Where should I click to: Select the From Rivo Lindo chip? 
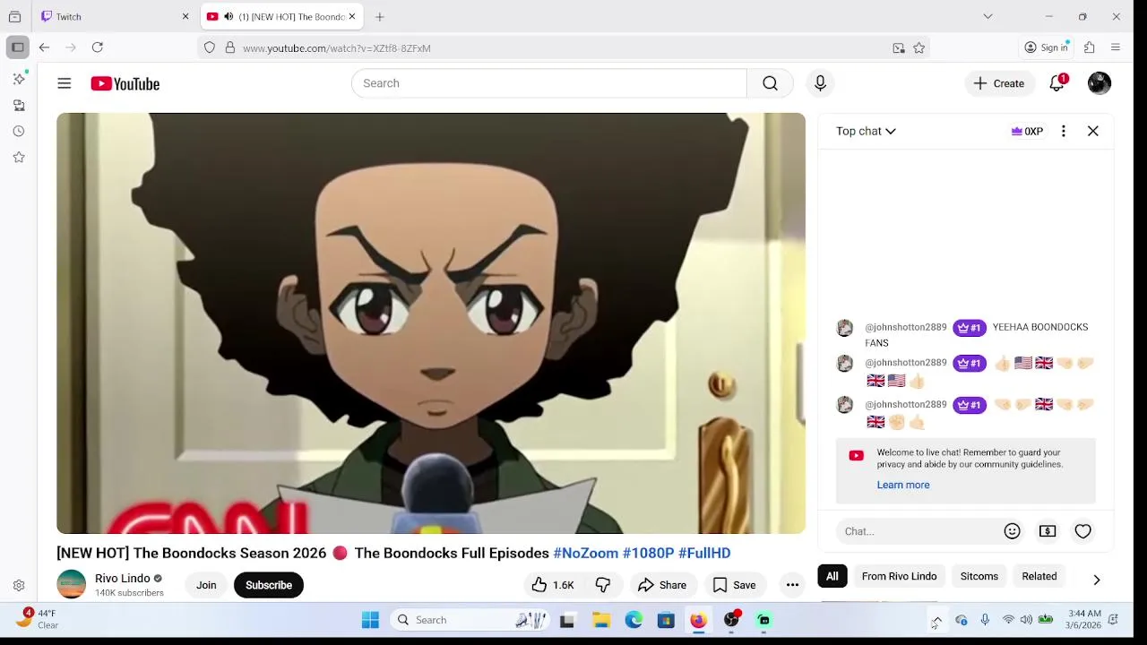899,576
